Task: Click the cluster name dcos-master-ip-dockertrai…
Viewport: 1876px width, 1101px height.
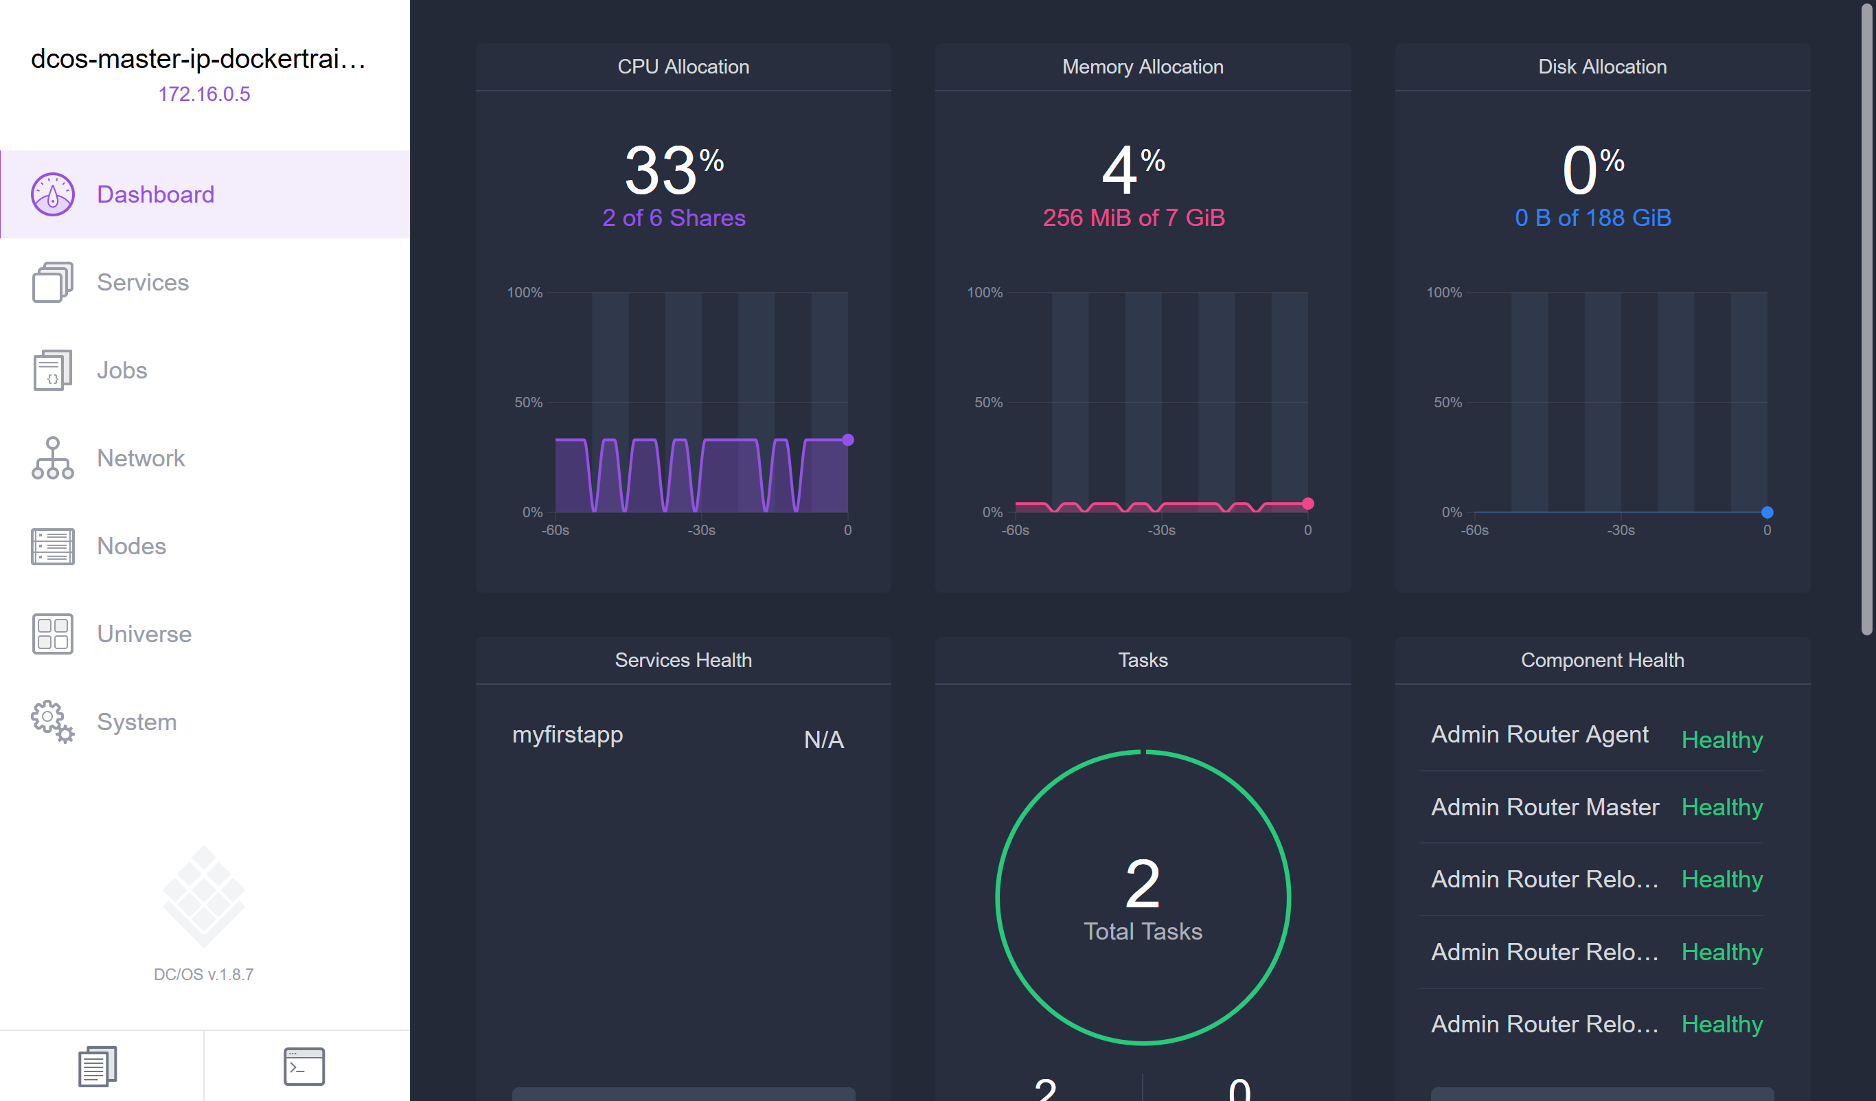Action: pos(198,58)
